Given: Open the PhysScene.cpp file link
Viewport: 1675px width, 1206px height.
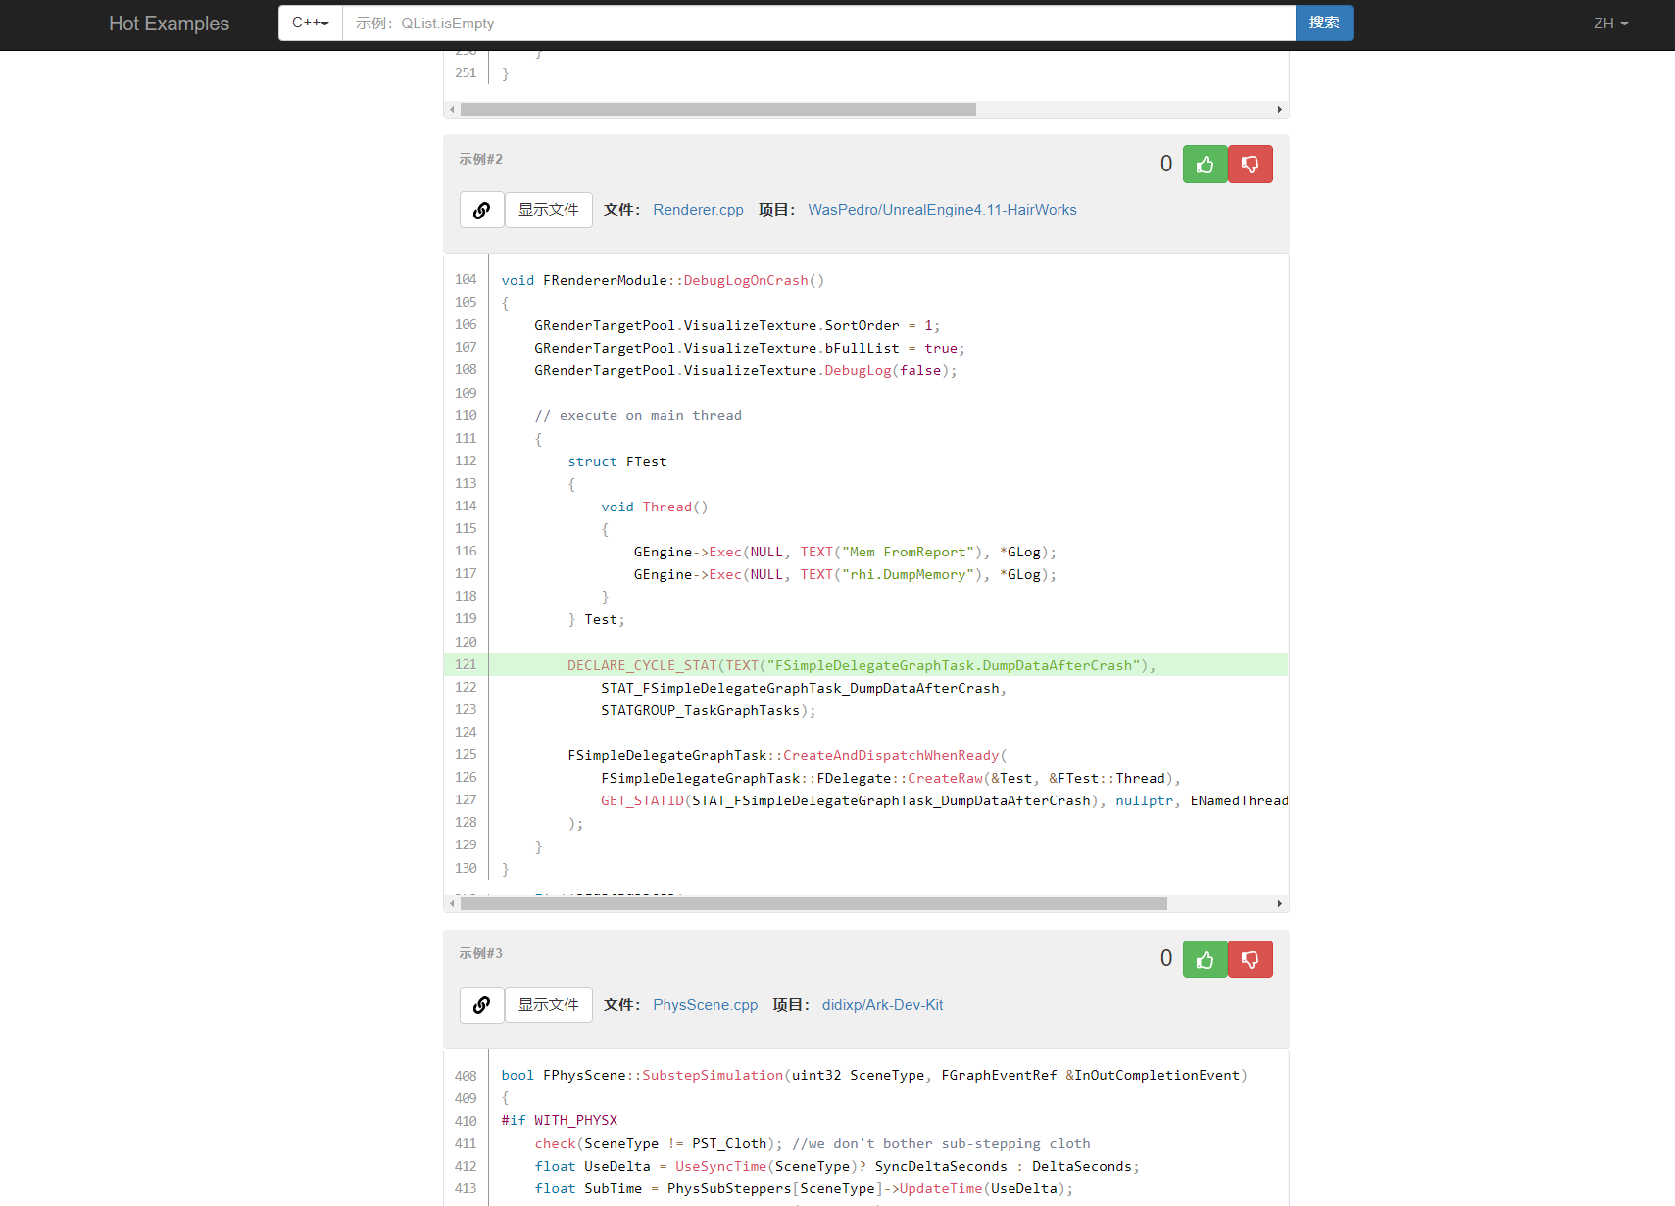Looking at the screenshot, I should coord(705,1005).
